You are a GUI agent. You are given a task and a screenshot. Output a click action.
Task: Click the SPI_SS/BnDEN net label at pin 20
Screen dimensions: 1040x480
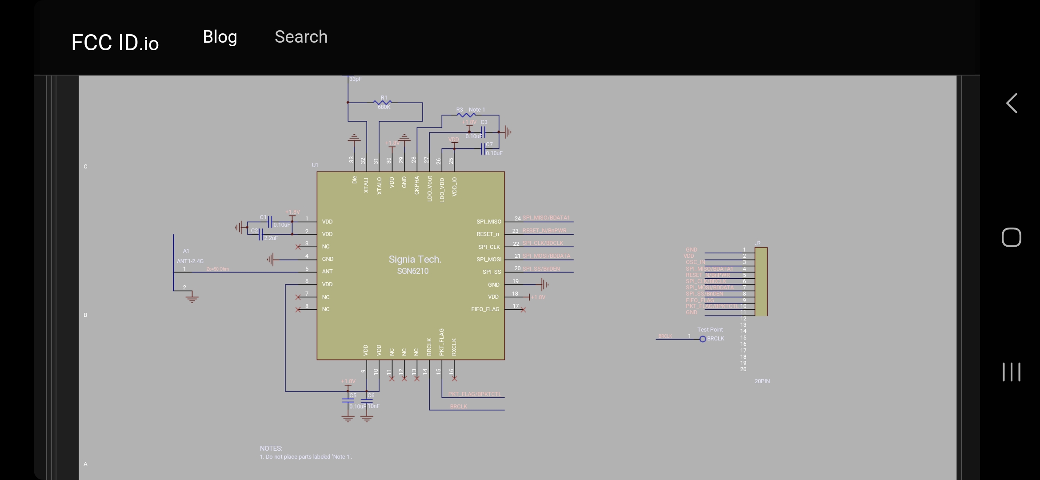[541, 269]
